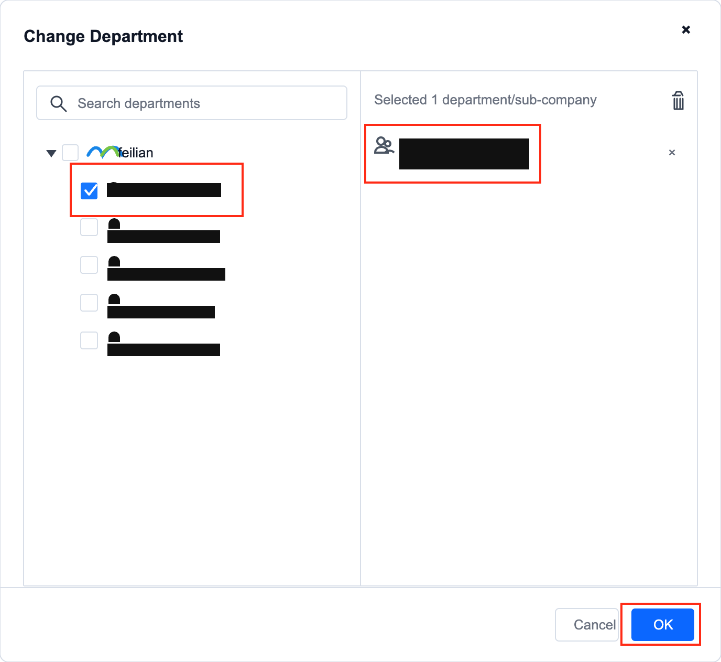Remove selected department with small x
Image resolution: width=721 pixels, height=662 pixels.
point(672,153)
